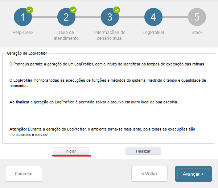Click green checkmark on step 3
218x188 pixels.
click(117, 10)
